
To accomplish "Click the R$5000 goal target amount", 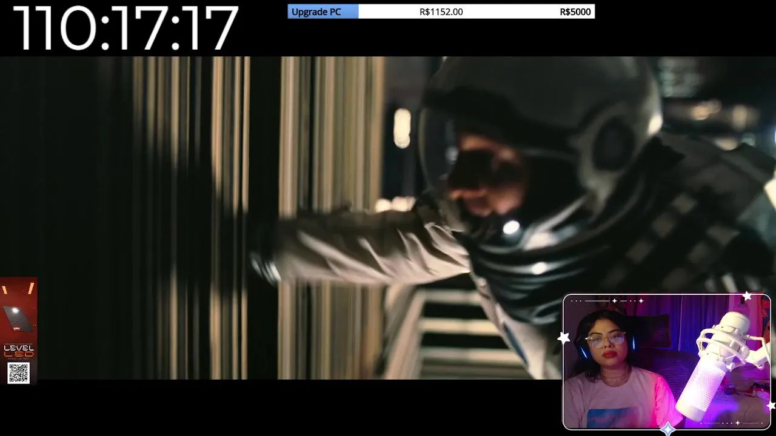I will point(575,12).
